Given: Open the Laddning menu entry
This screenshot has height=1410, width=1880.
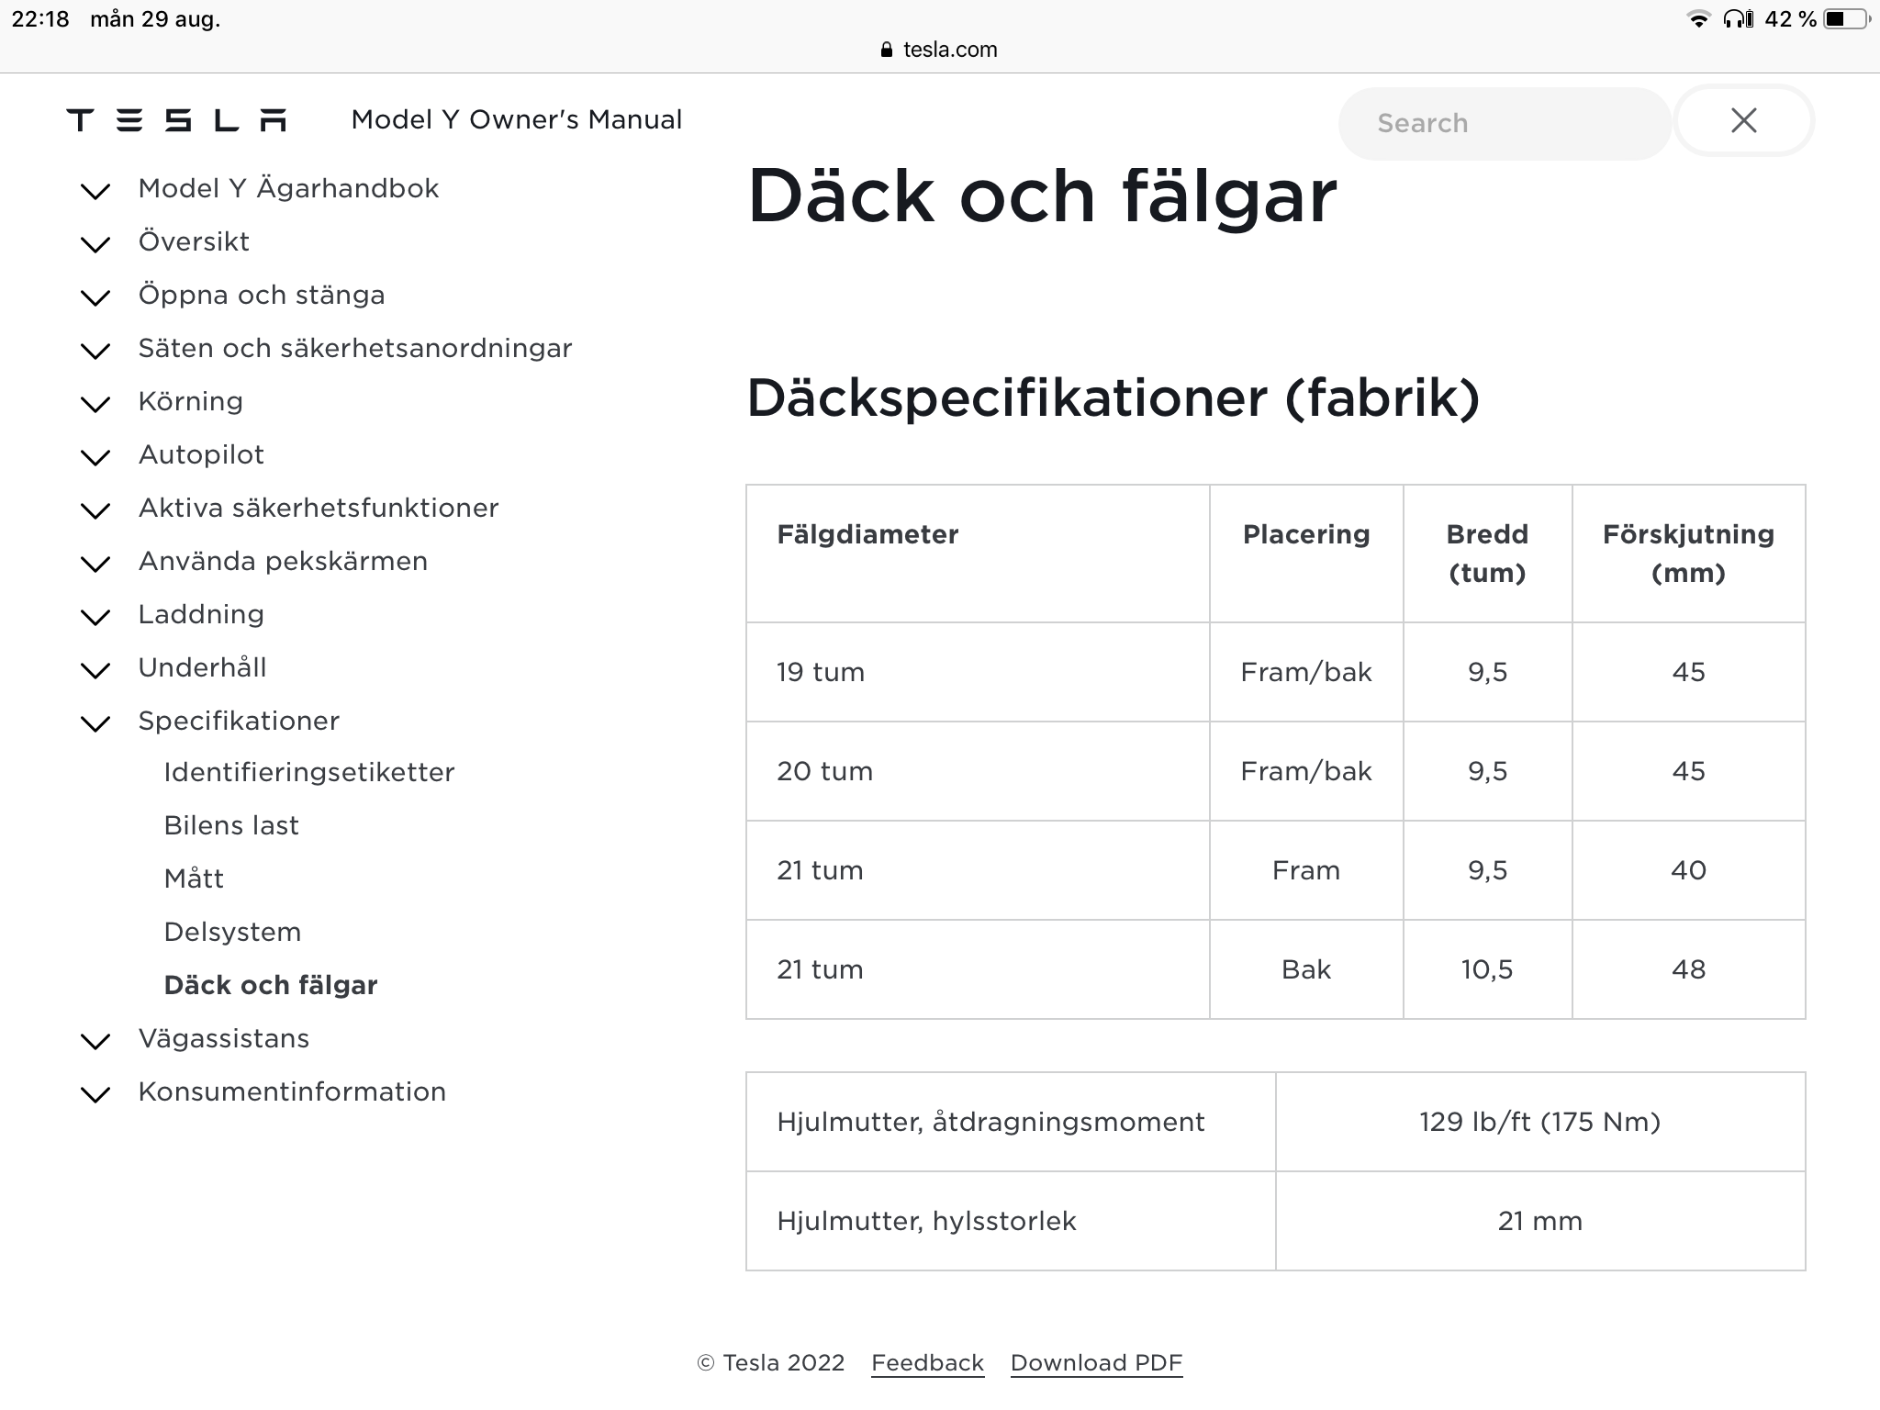Looking at the screenshot, I should click(x=201, y=614).
